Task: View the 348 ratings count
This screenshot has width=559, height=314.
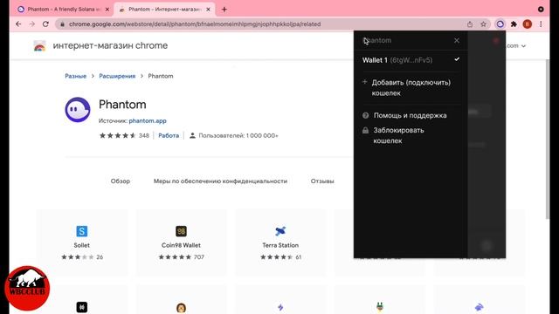Action: [x=144, y=136]
